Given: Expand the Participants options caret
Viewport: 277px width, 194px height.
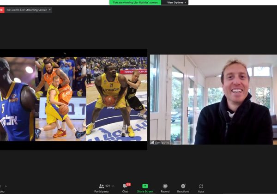Looking at the screenshot, I should tap(113, 186).
